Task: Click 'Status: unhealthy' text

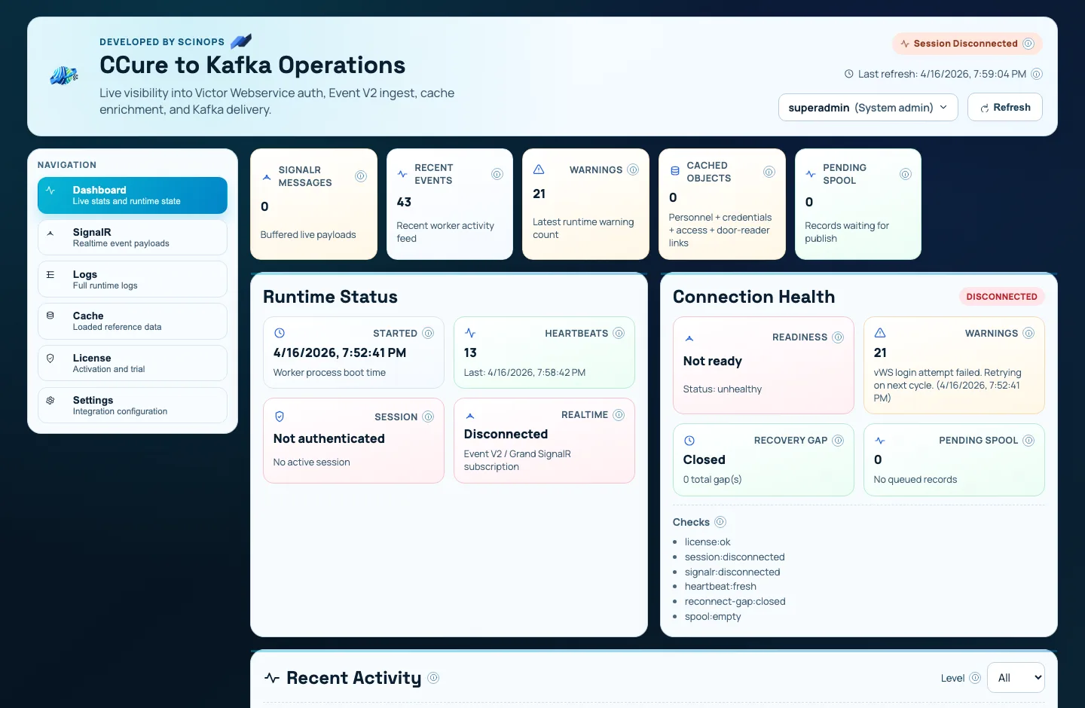Action: pos(723,389)
